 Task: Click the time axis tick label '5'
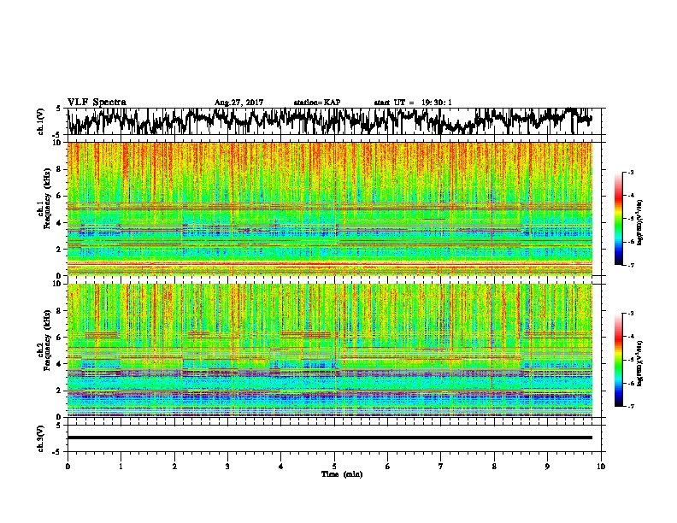(334, 466)
